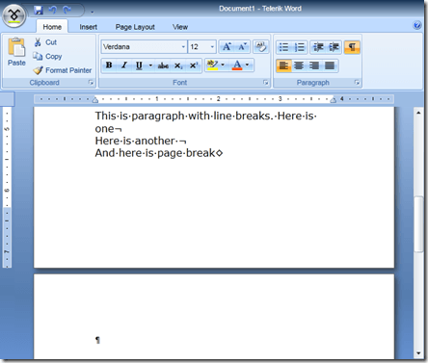Toggle Bold formatting
The width and height of the screenshot is (428, 363).
[x=109, y=65]
